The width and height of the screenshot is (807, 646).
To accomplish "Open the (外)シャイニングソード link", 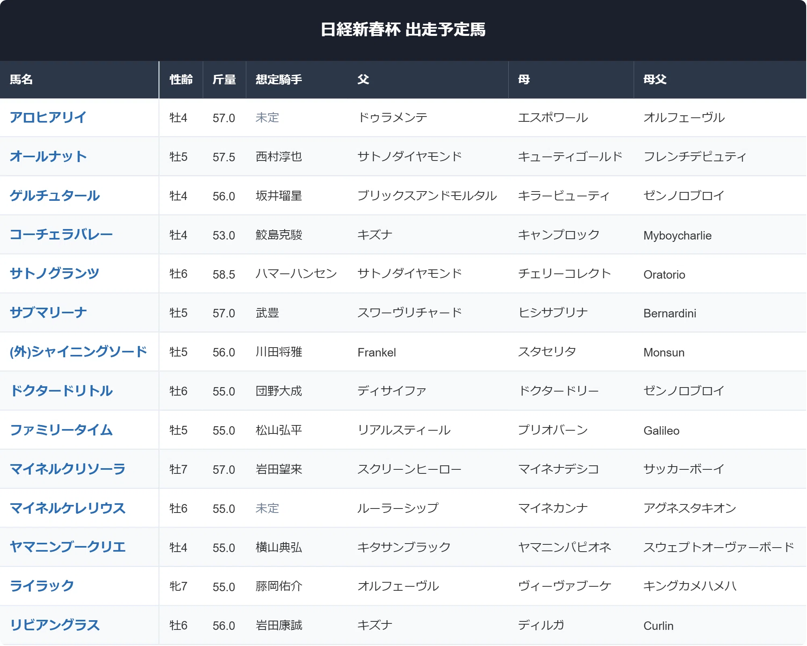I will pos(79,352).
